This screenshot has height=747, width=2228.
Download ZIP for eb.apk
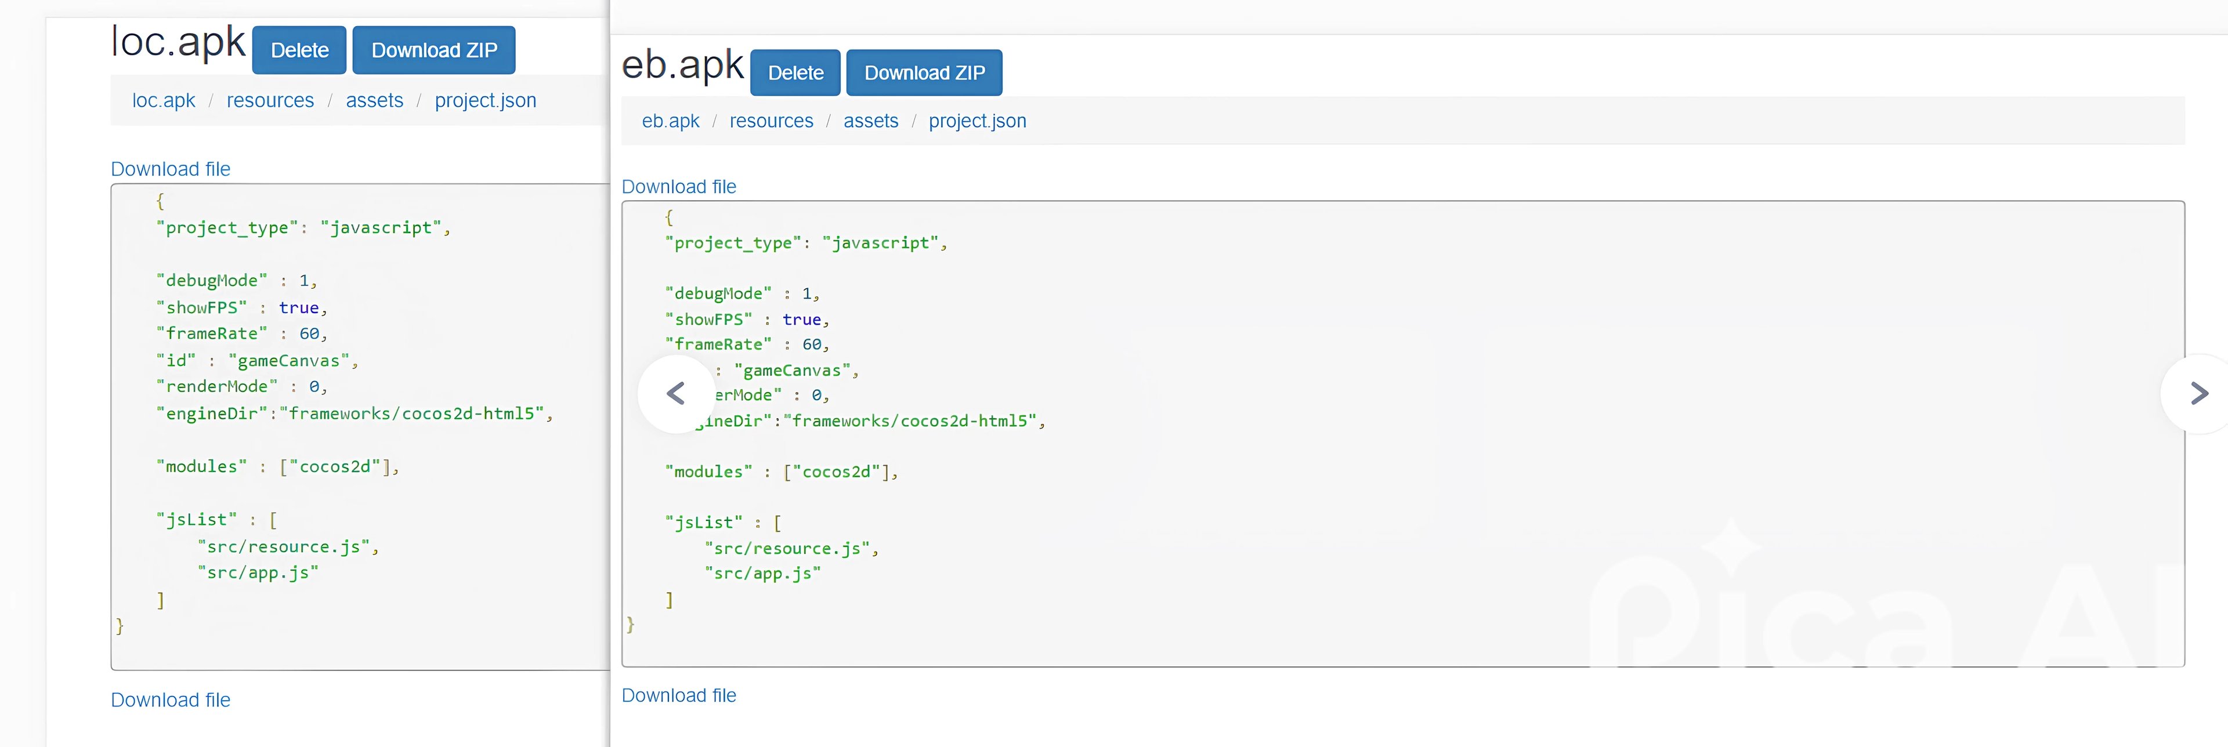[924, 72]
